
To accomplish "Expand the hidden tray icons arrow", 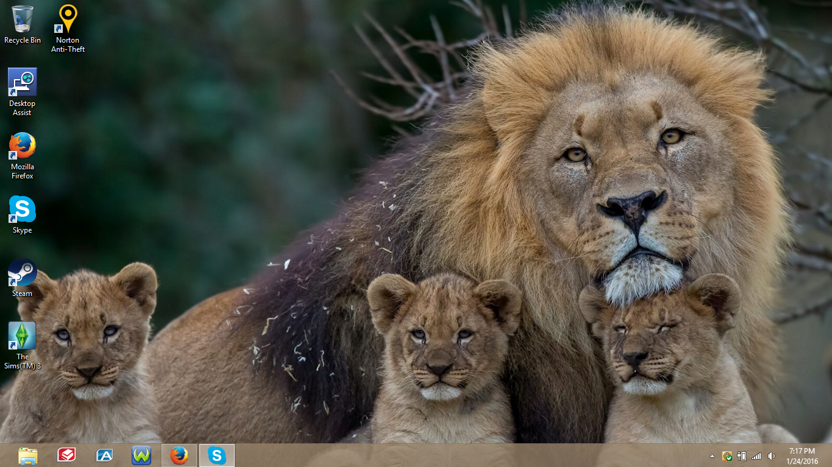I will click(712, 456).
